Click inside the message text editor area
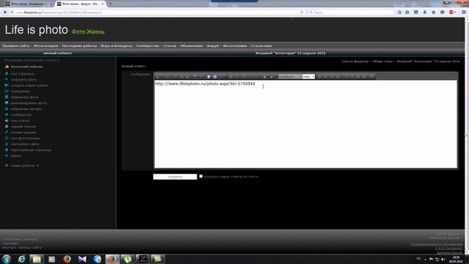 [x=306, y=124]
